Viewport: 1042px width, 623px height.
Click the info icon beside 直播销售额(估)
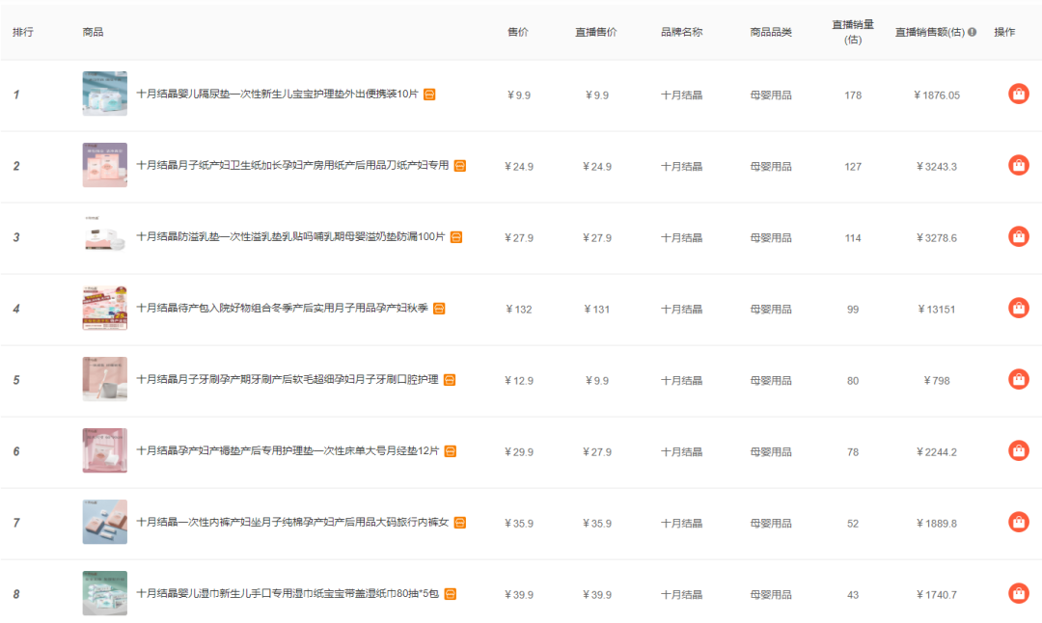coord(973,32)
